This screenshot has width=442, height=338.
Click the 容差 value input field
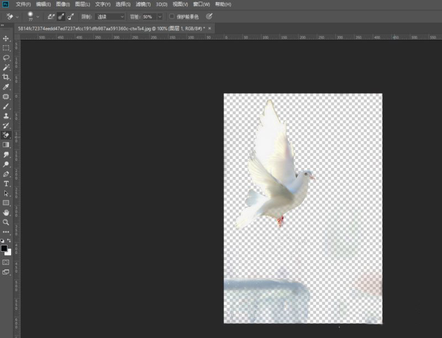(149, 17)
